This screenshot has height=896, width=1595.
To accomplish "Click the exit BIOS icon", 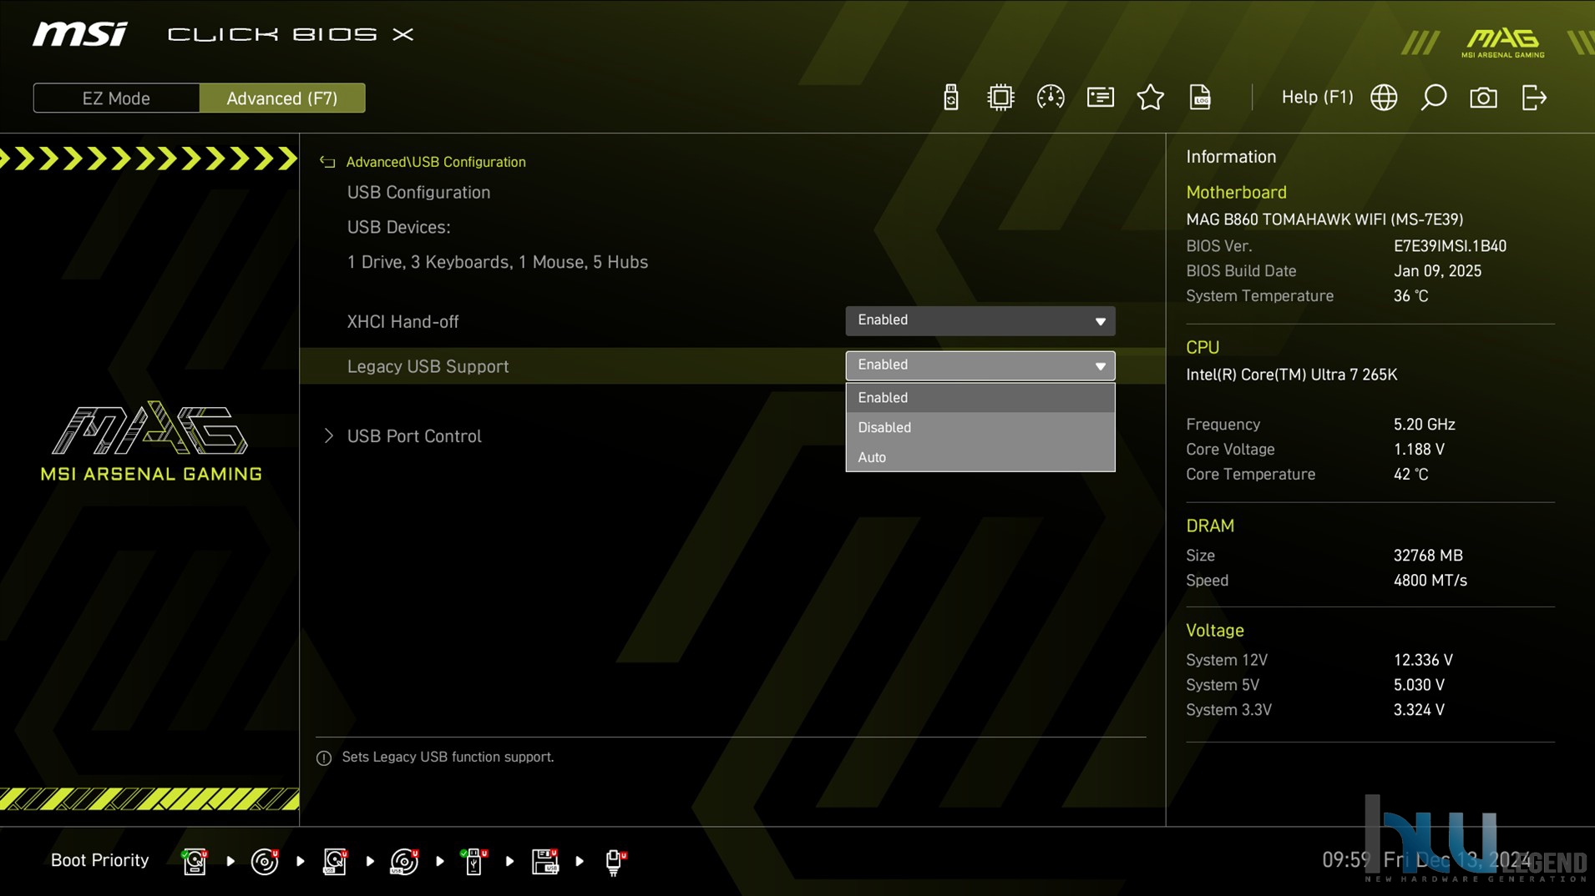I will [x=1534, y=98].
